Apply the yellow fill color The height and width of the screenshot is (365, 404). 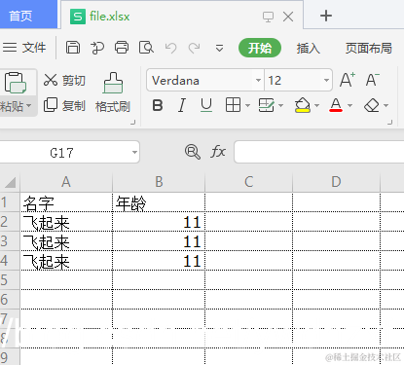click(x=303, y=105)
